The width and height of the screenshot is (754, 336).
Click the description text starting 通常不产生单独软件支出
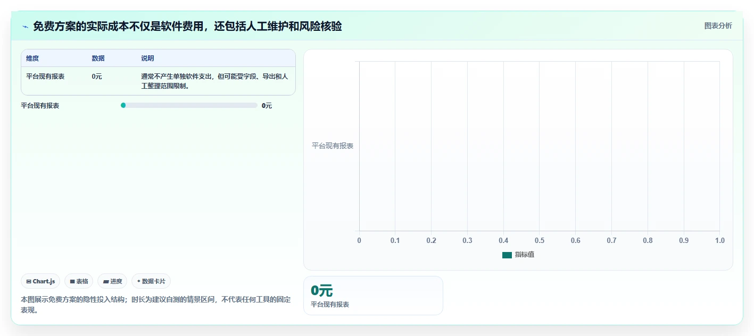click(x=214, y=81)
